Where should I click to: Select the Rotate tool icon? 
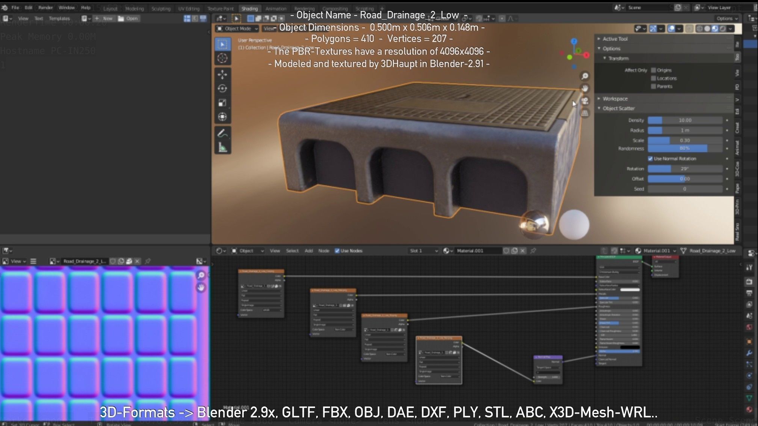coord(222,89)
